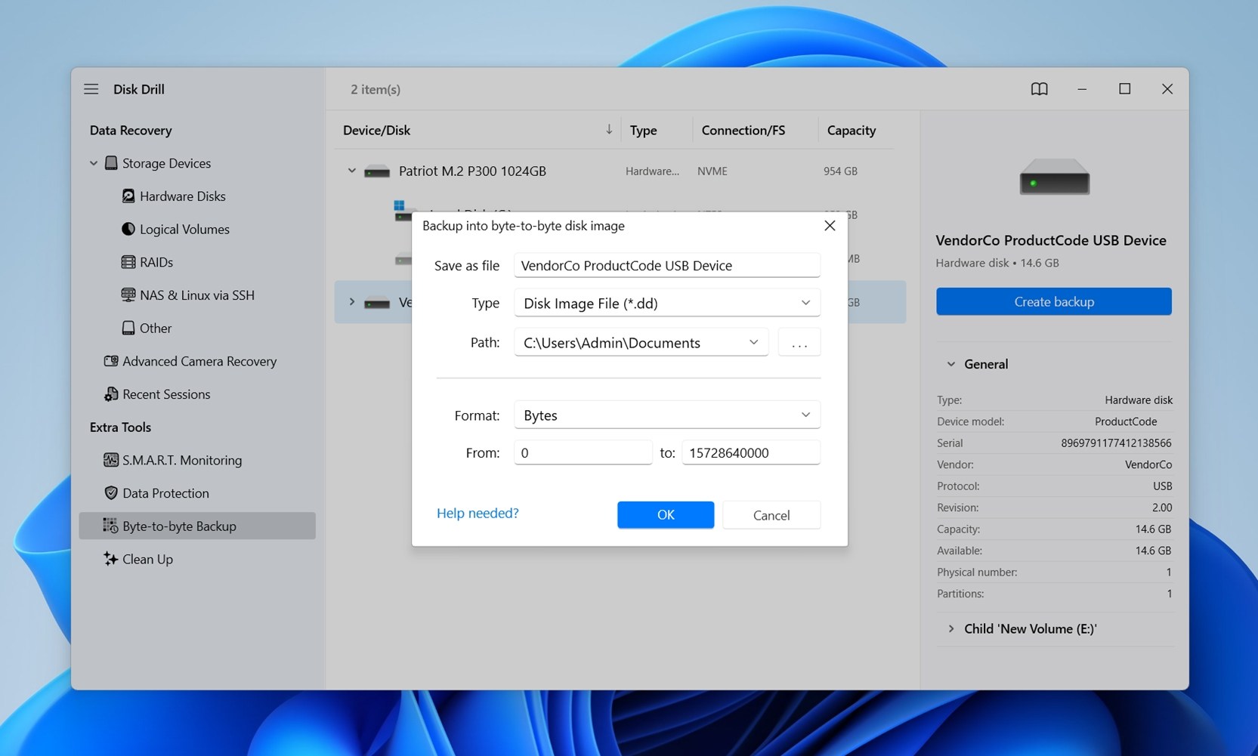Select Logical Volumes in sidebar

tap(184, 229)
